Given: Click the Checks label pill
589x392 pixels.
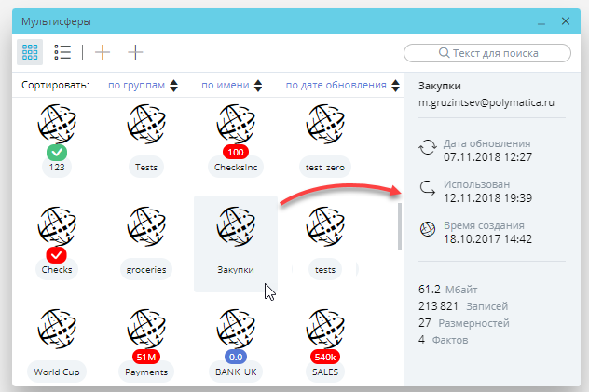Looking at the screenshot, I should coord(57,269).
